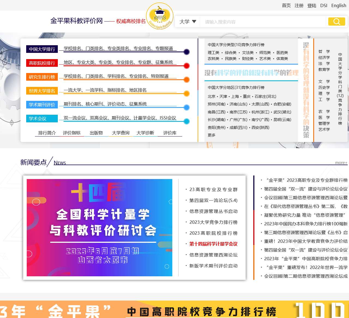Focus the 请输入搜索内容 search field
The width and height of the screenshot is (349, 318).
tap(263, 22)
